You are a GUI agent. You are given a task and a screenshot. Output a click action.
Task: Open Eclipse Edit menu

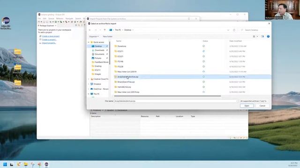click(45, 19)
